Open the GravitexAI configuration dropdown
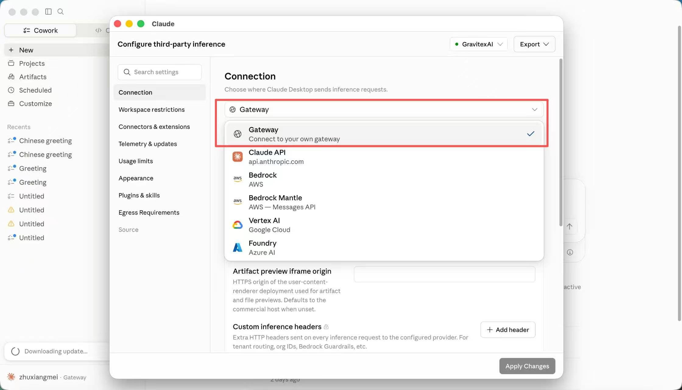 (479, 44)
